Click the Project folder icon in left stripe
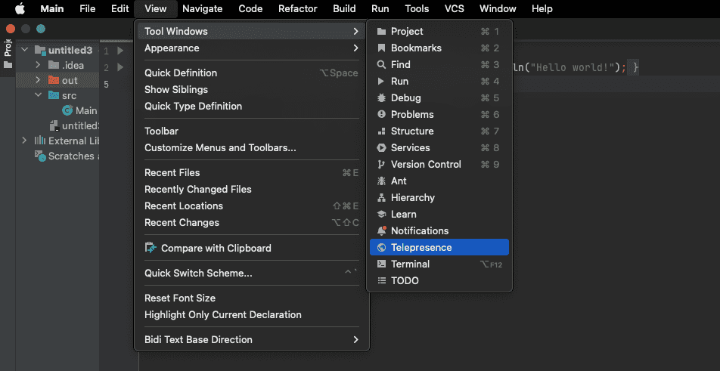 coord(8,65)
